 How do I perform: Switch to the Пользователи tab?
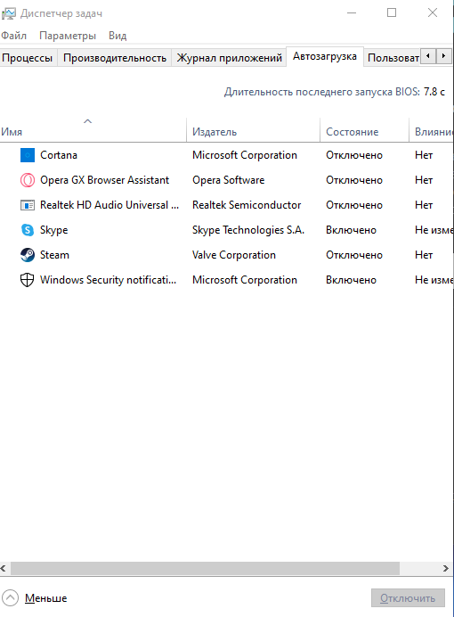tap(393, 58)
